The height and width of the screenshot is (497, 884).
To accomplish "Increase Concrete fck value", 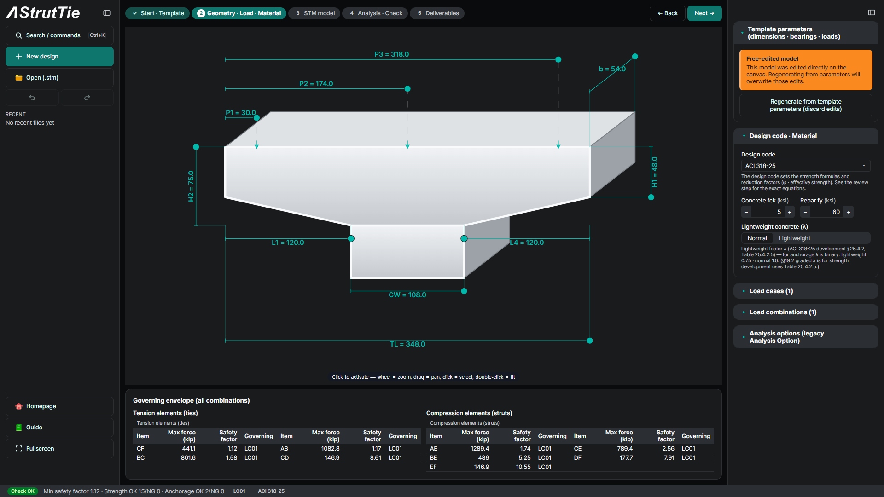I will coord(790,212).
